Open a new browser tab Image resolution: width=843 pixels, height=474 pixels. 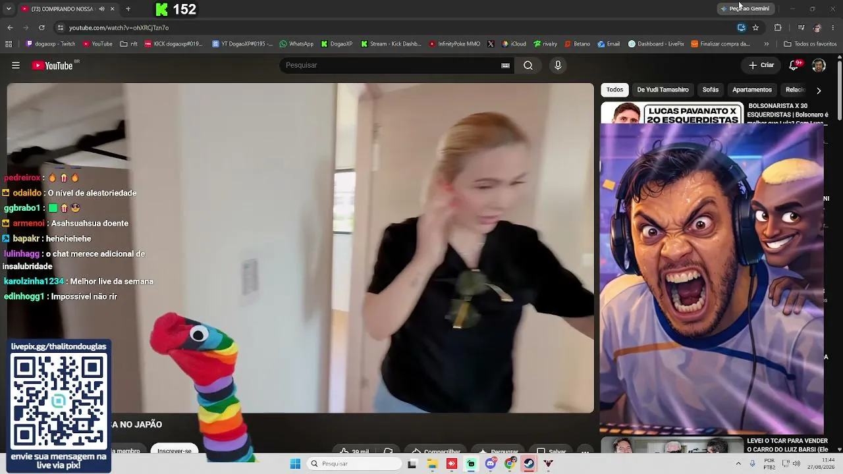point(128,9)
